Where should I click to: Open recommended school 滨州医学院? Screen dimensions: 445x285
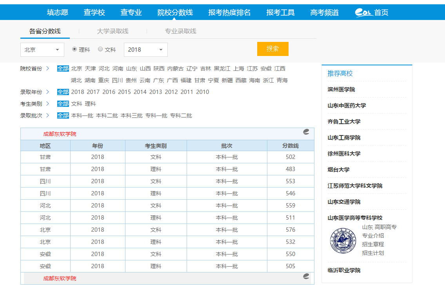[341, 90]
